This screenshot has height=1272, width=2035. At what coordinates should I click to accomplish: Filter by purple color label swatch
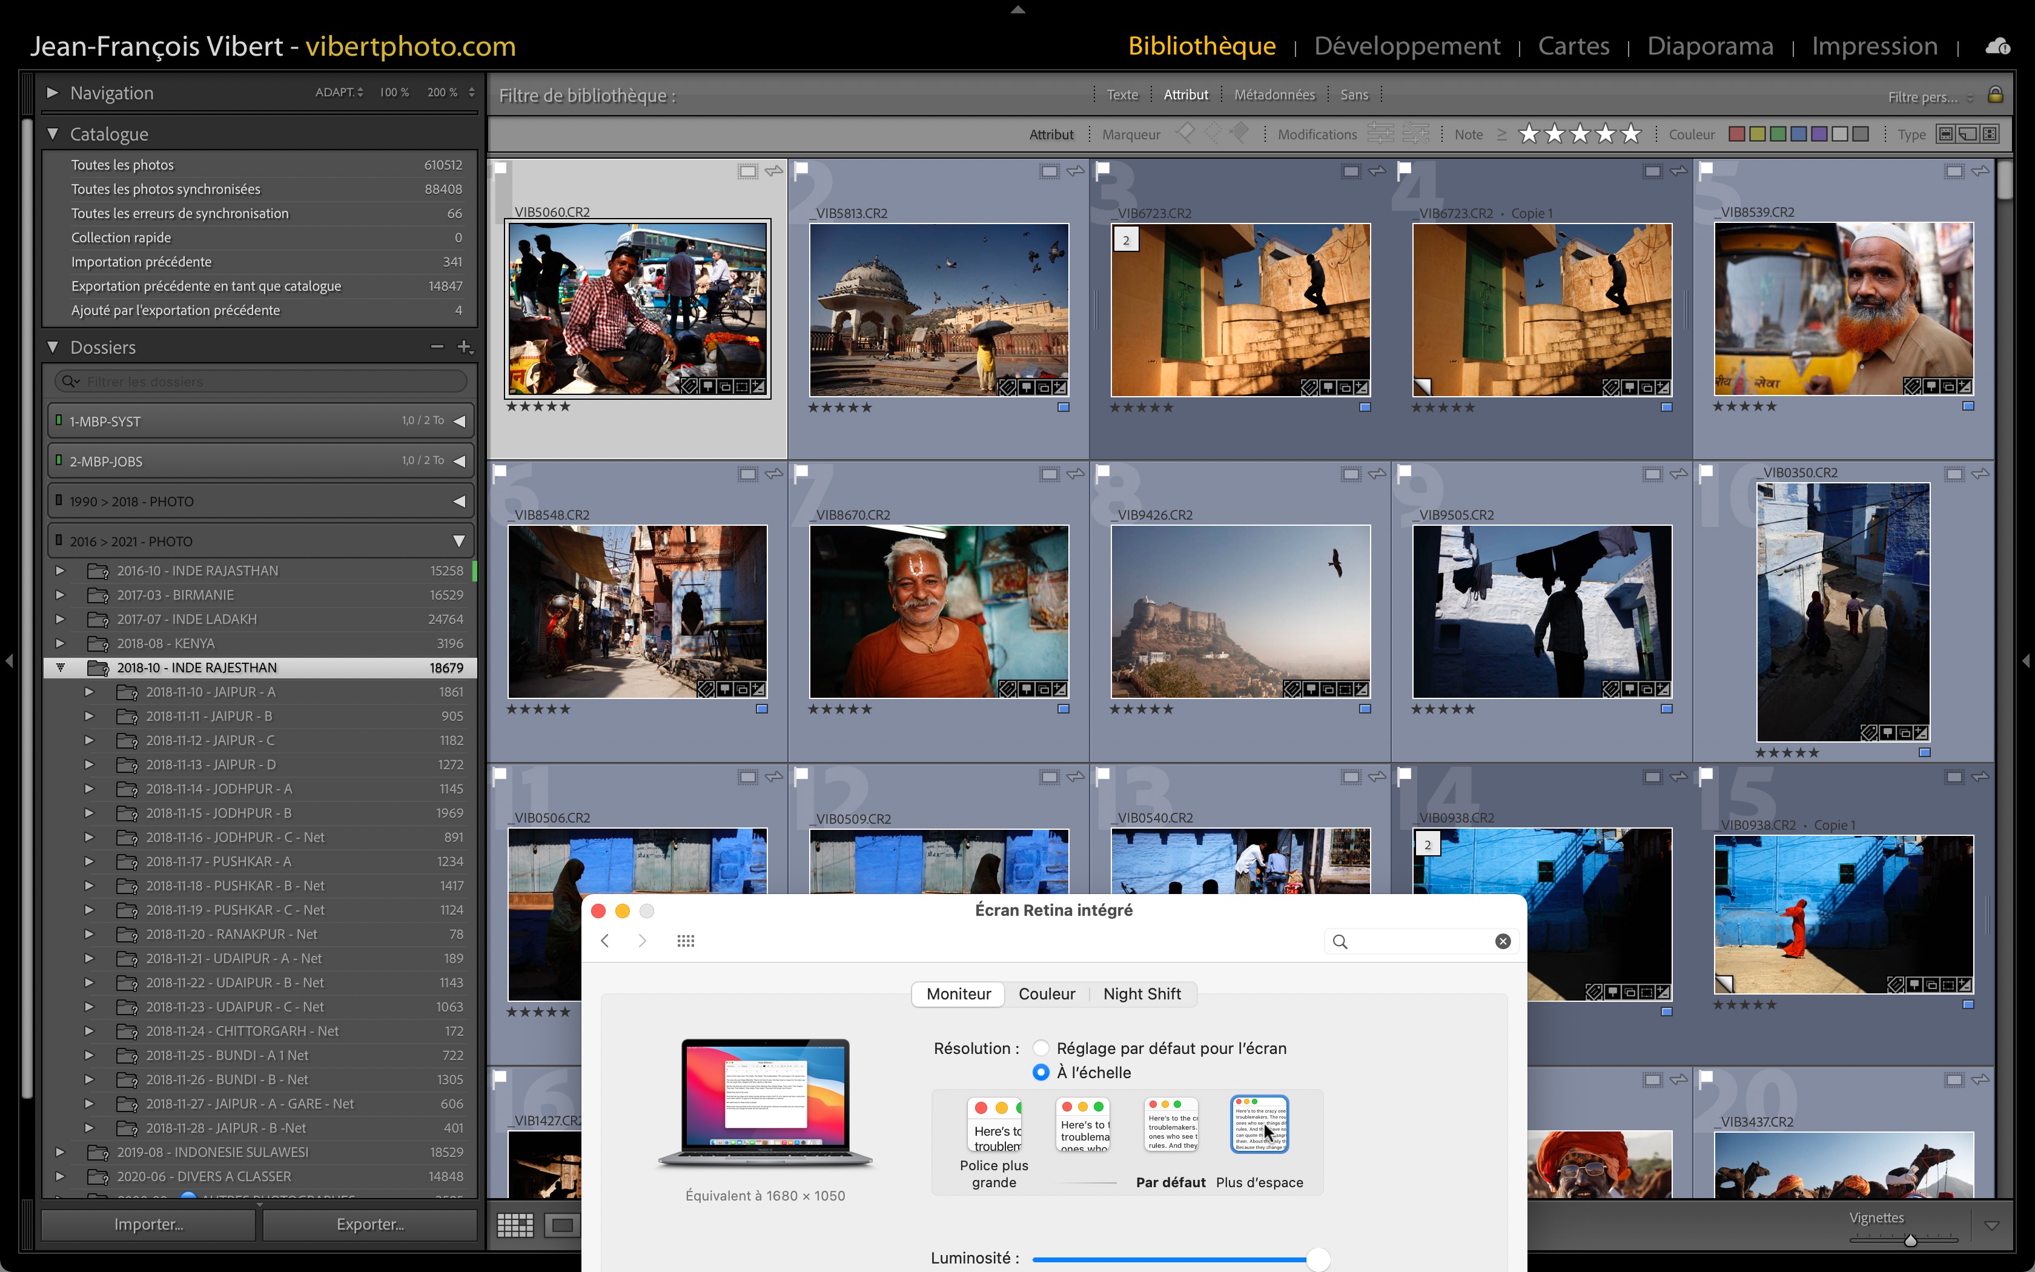click(x=1819, y=134)
